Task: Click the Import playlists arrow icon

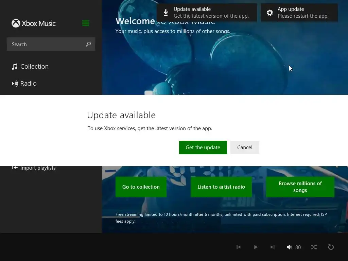Action: click(x=15, y=168)
